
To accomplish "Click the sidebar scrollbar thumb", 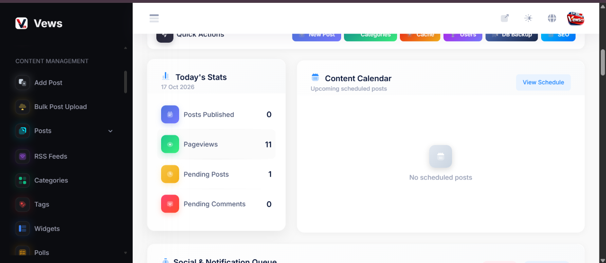I will [x=126, y=82].
